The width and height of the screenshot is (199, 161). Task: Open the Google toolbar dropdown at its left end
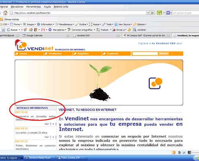pos(3,30)
